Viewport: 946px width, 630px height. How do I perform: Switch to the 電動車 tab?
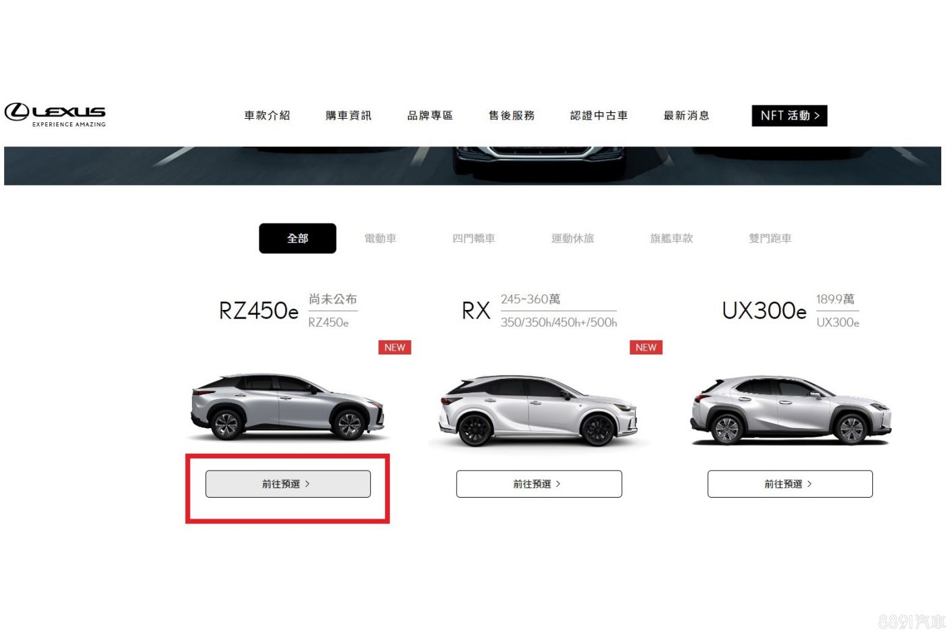[380, 238]
